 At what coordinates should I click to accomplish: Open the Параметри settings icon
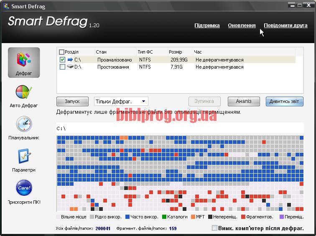[24, 156]
